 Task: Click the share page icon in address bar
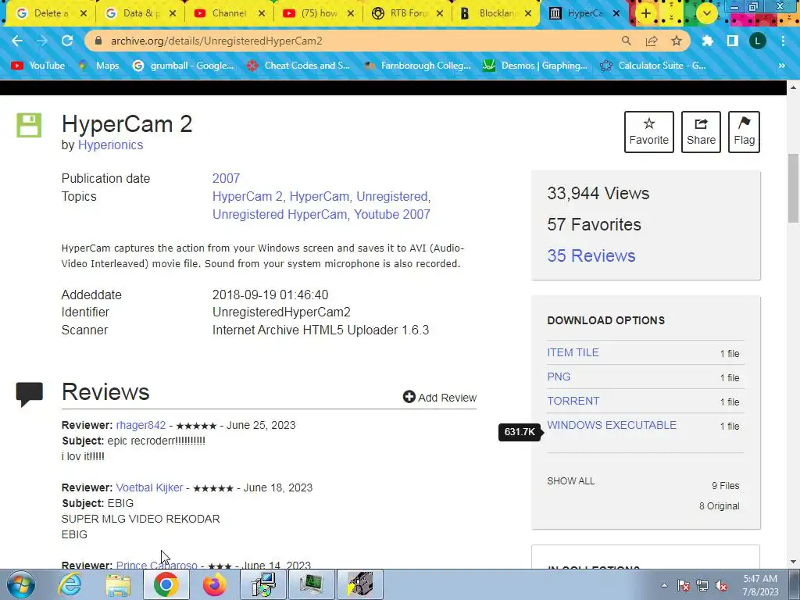652,41
